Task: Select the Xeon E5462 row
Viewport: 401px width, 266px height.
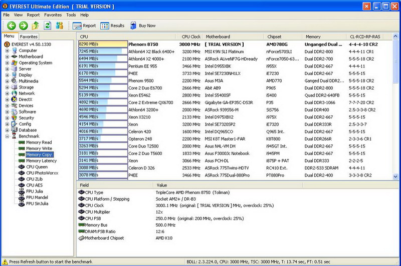Action: 235,95
